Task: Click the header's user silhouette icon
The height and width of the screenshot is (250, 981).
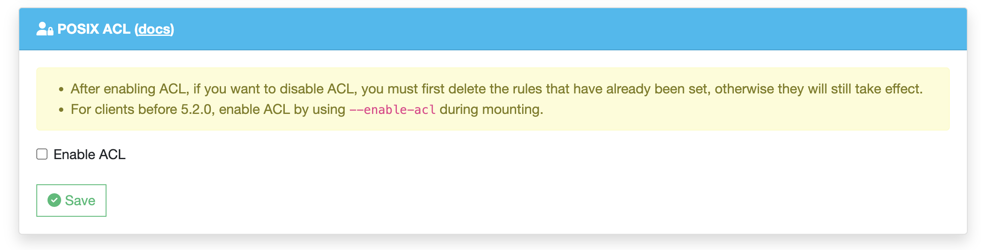Action: pyautogui.click(x=41, y=27)
